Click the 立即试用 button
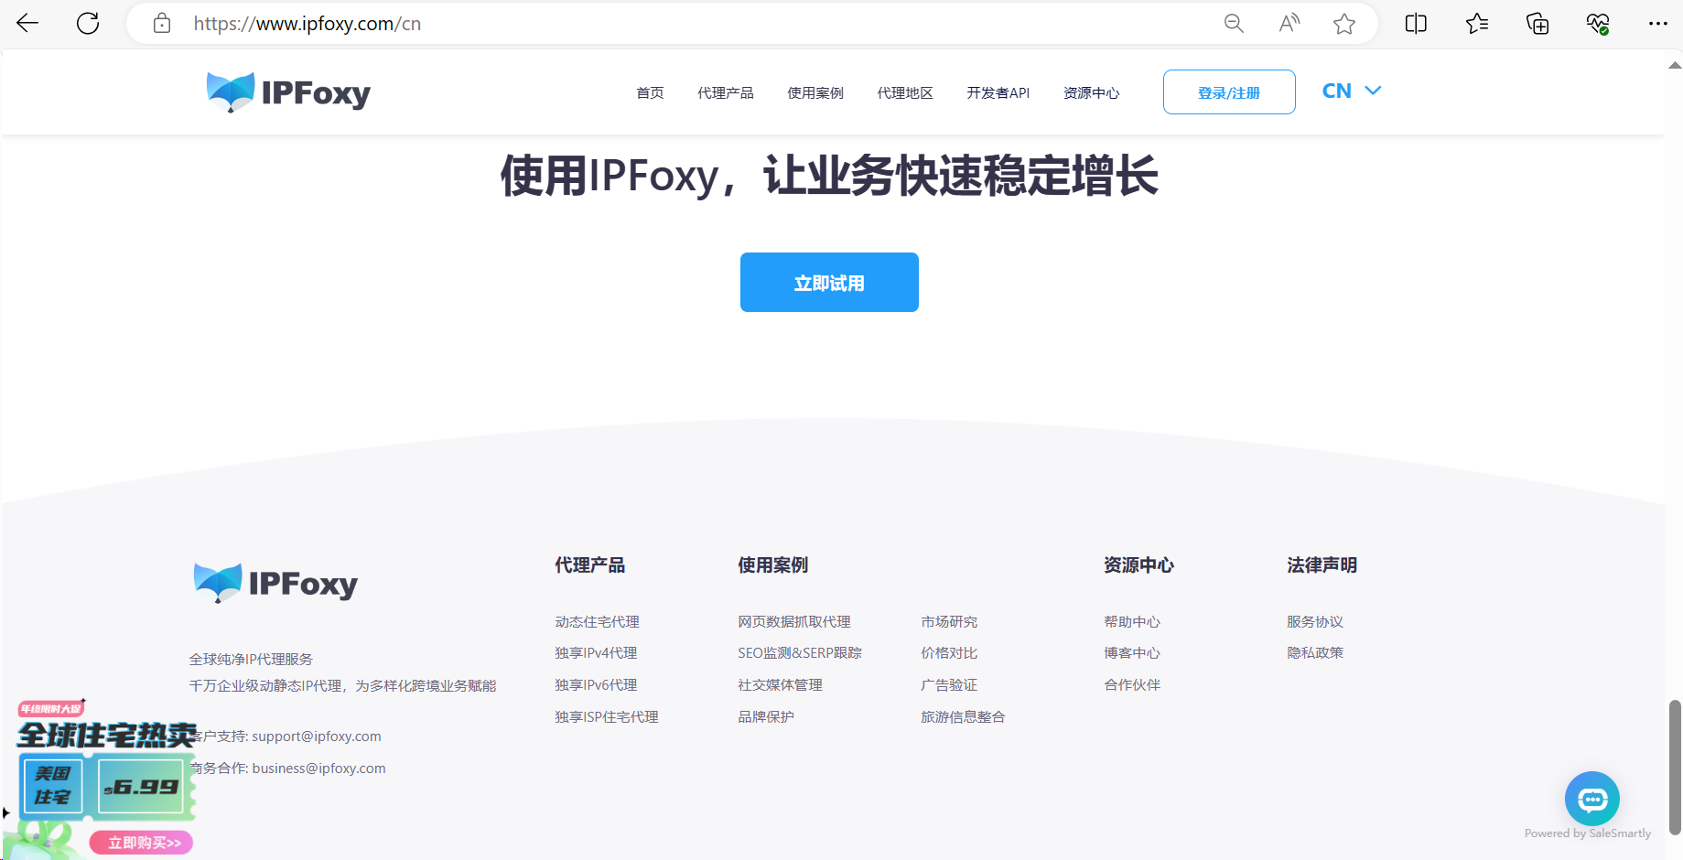Viewport: 1683px width, 860px height. [829, 282]
